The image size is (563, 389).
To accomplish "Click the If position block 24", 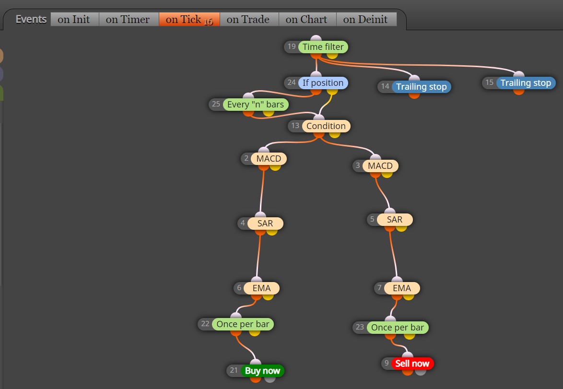I will coord(323,83).
